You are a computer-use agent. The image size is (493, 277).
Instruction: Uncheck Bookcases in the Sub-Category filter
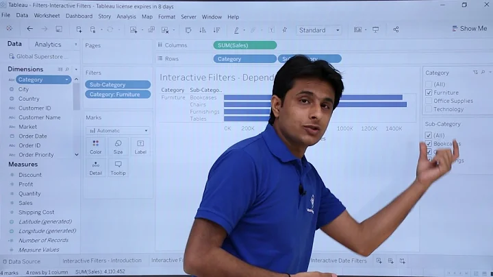coord(428,143)
